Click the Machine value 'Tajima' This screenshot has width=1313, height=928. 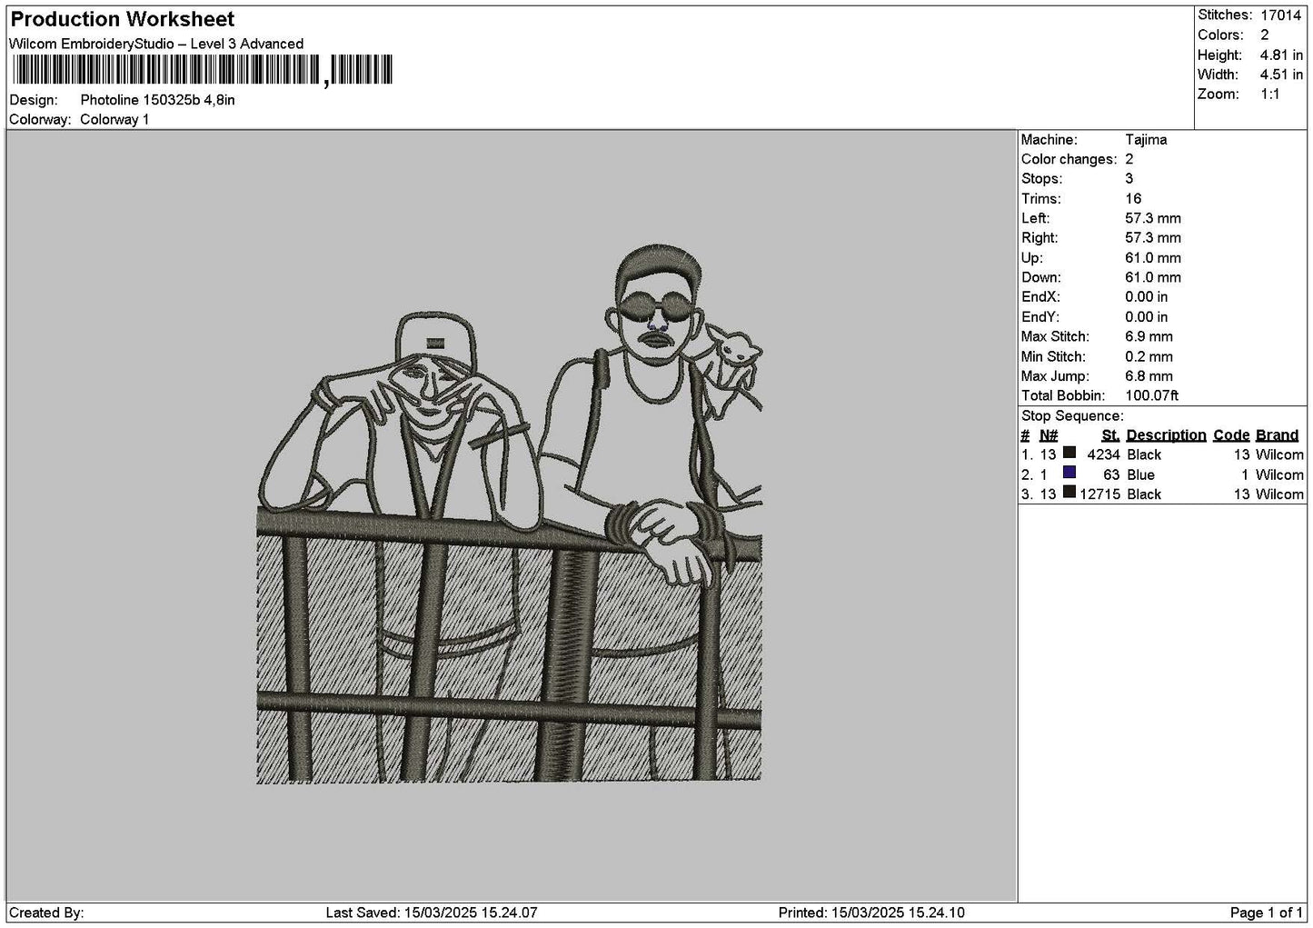coord(1146,140)
